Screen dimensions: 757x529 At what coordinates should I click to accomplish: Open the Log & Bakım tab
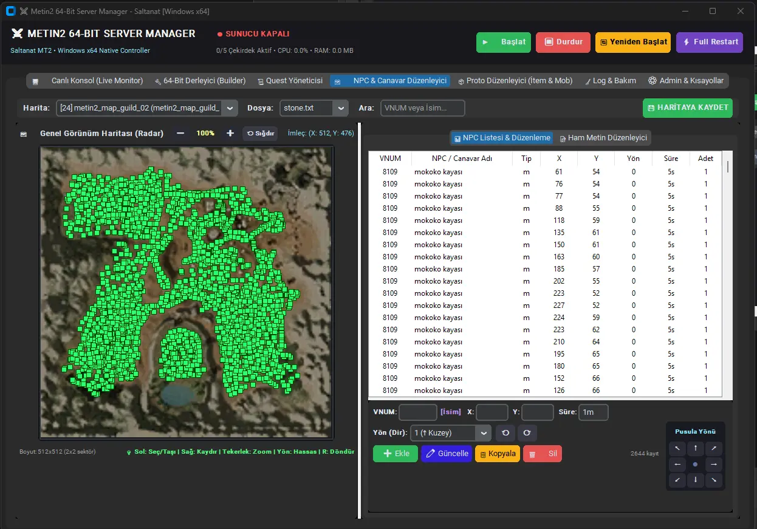(610, 81)
